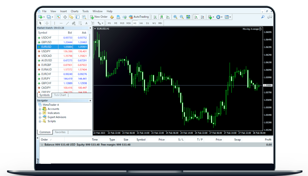Click the Zoom Out magnifier icon
The width and height of the screenshot is (308, 176).
tap(182, 17)
